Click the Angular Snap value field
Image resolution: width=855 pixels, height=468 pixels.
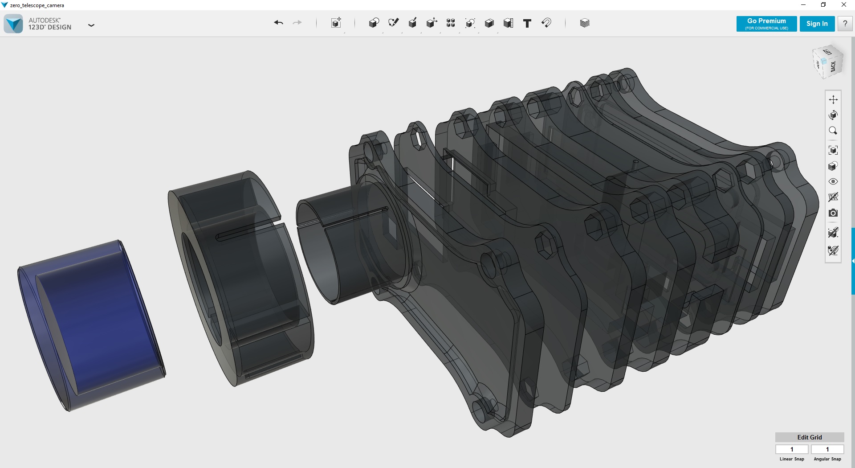827,449
